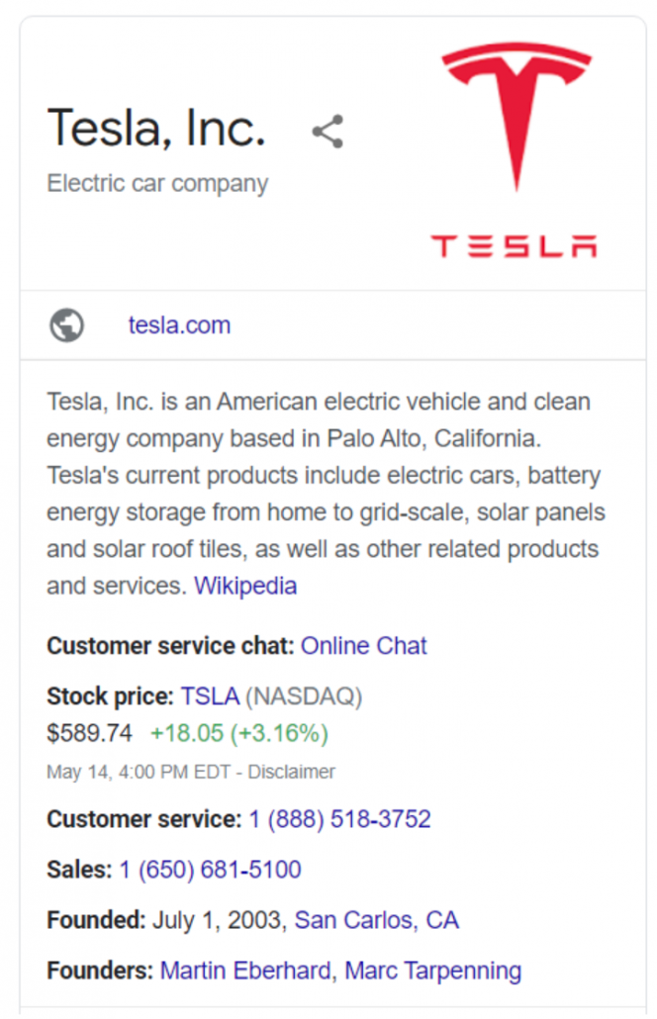The height and width of the screenshot is (1019, 657).
Task: Click the Sales phone number 1 (650) 681-5100
Action: [x=211, y=871]
